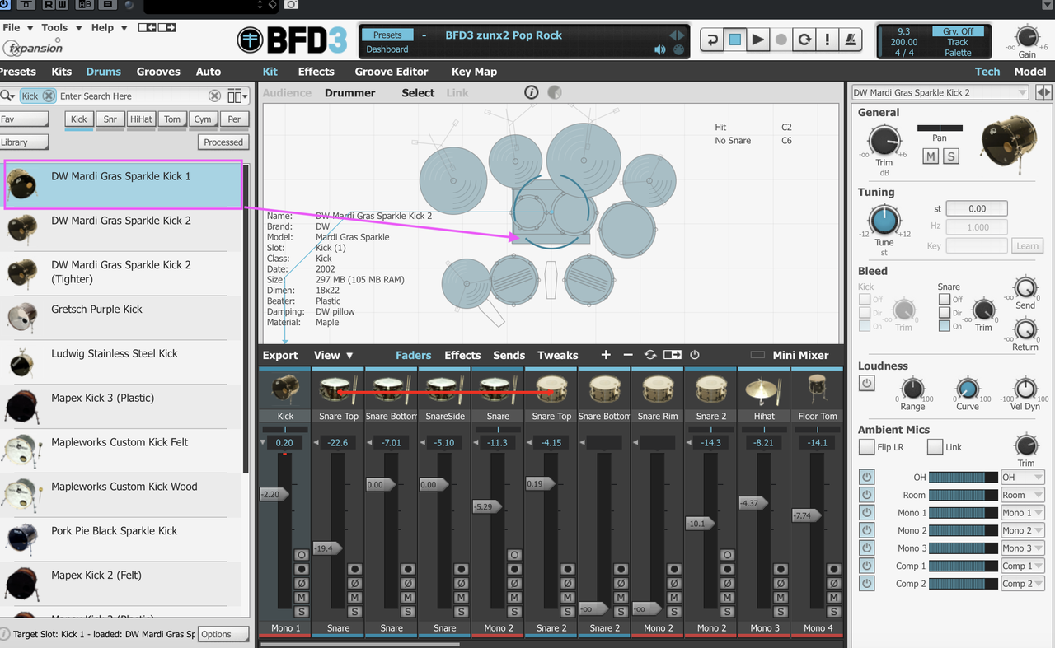
Task: Toggle the metronome icon in transport
Action: tap(851, 40)
